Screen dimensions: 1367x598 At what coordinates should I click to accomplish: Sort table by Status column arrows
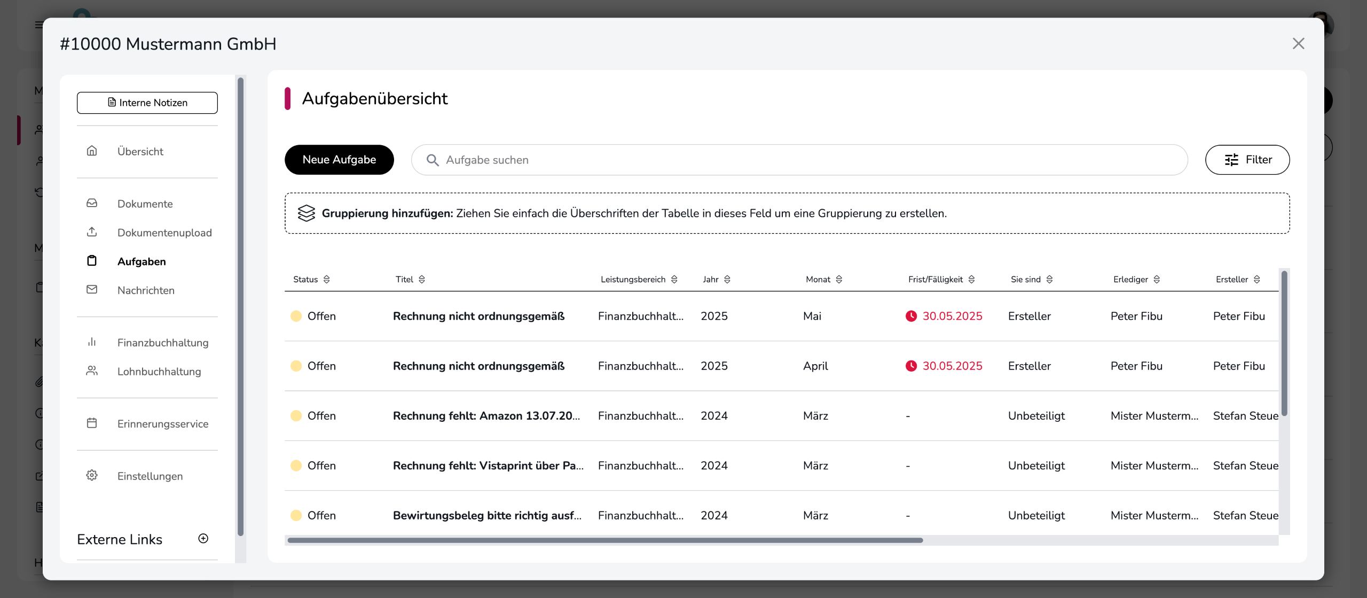(327, 279)
